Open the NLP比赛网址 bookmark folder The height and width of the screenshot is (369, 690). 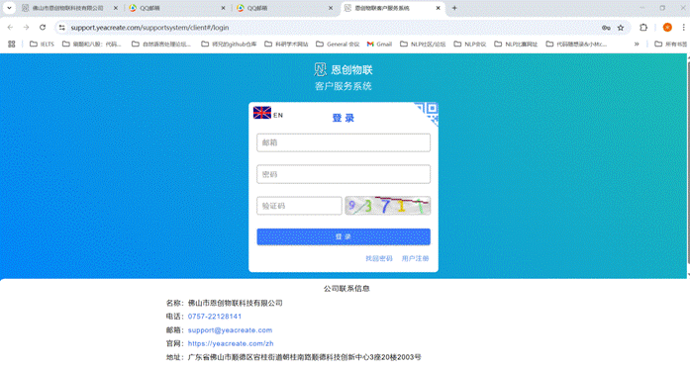click(x=516, y=44)
